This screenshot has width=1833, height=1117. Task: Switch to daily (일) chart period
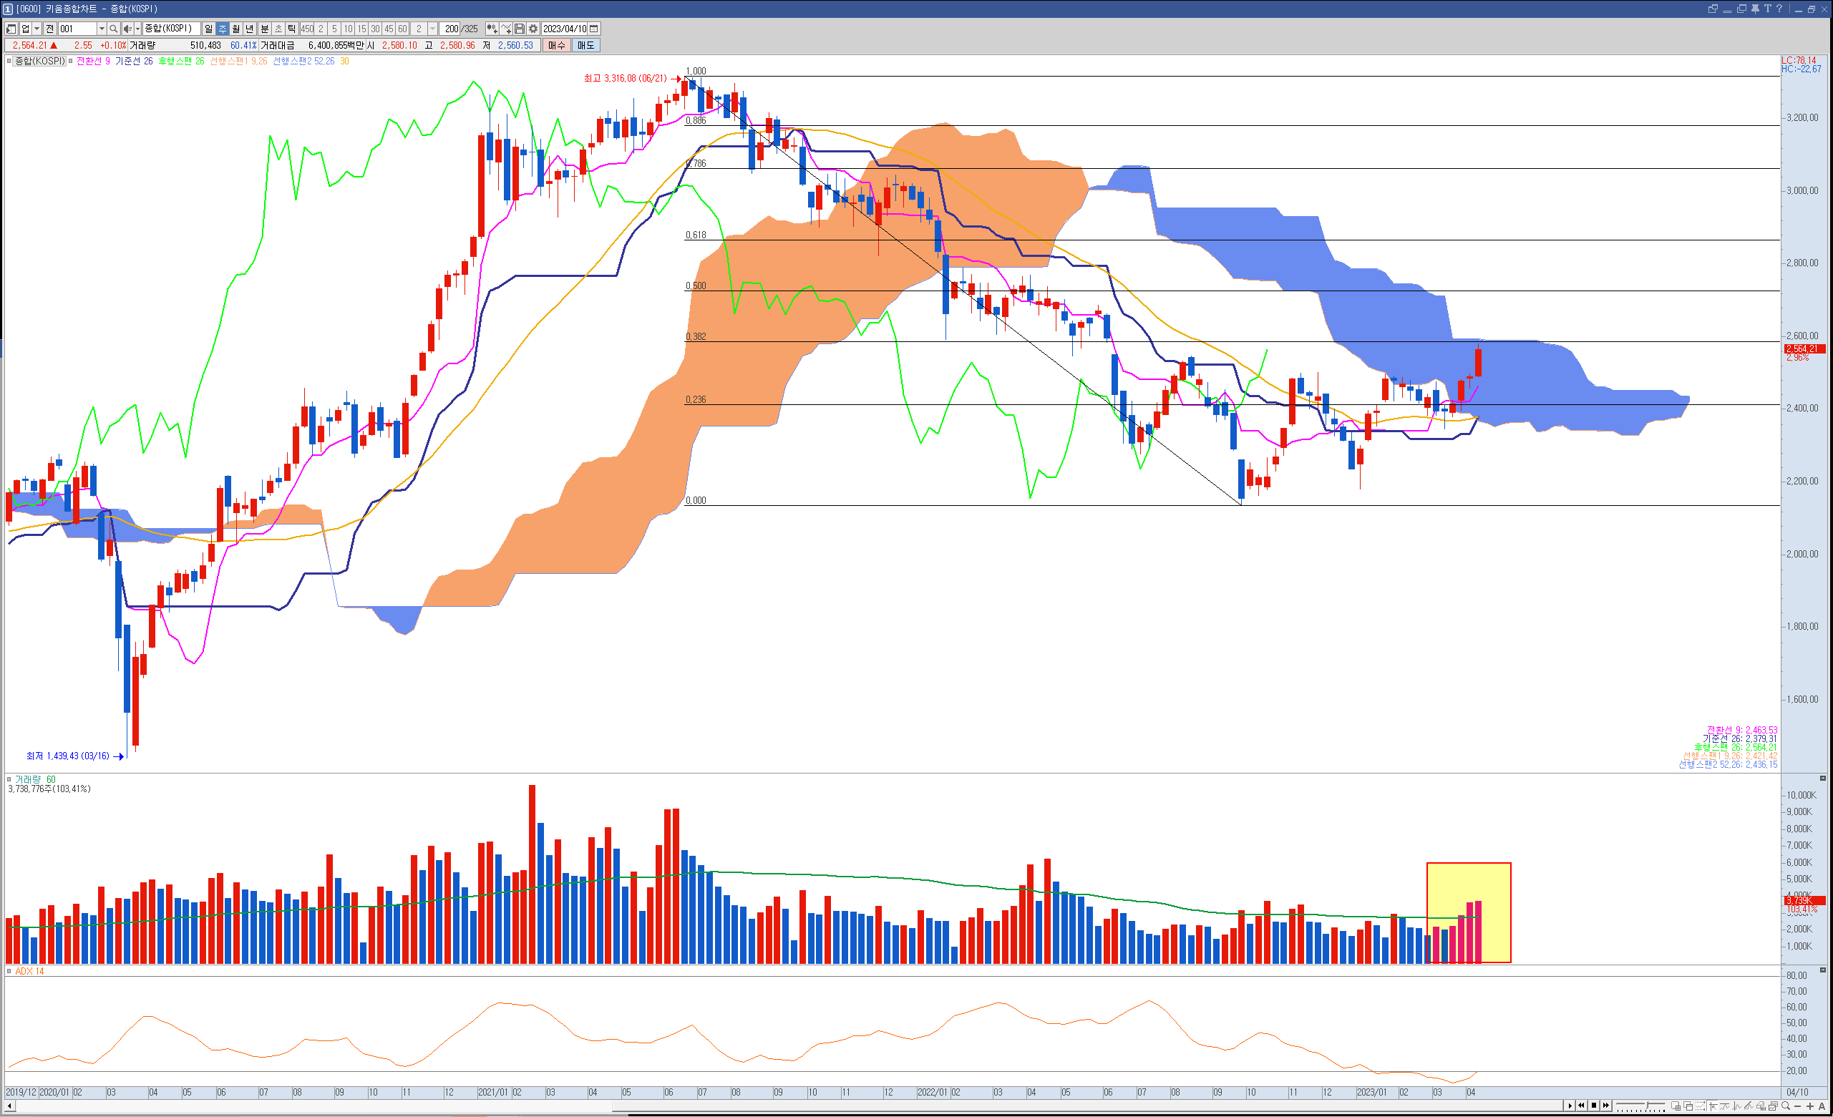[208, 29]
